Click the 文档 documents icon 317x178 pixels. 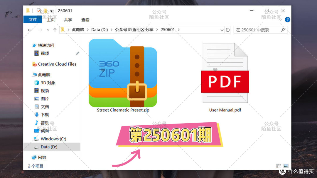pos(37,107)
